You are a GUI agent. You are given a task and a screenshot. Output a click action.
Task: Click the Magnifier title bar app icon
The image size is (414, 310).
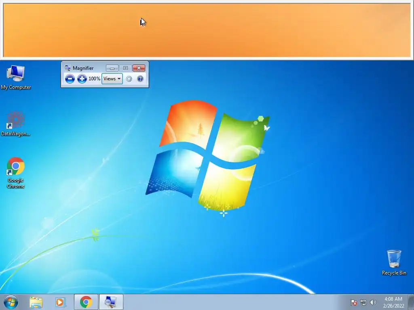pyautogui.click(x=68, y=68)
